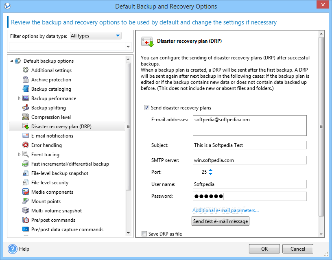Click the Subject input field

(250, 145)
